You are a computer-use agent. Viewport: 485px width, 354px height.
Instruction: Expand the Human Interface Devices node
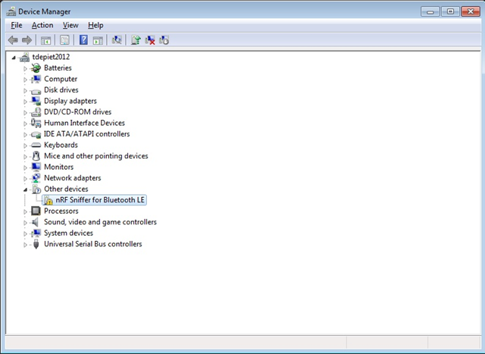pos(25,124)
